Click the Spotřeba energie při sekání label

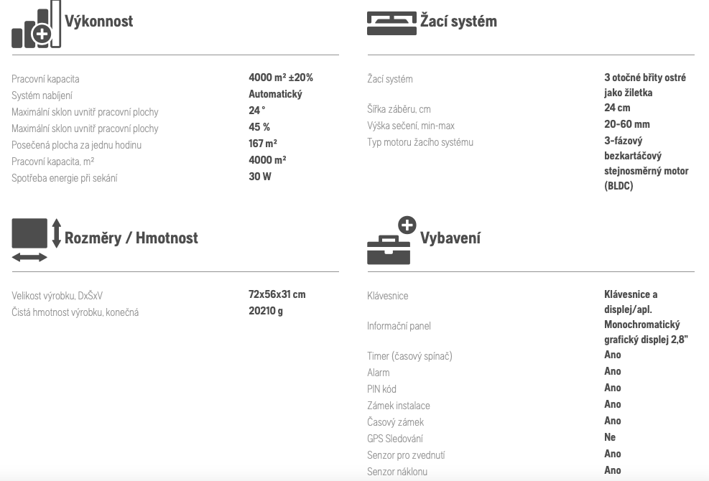[65, 178]
